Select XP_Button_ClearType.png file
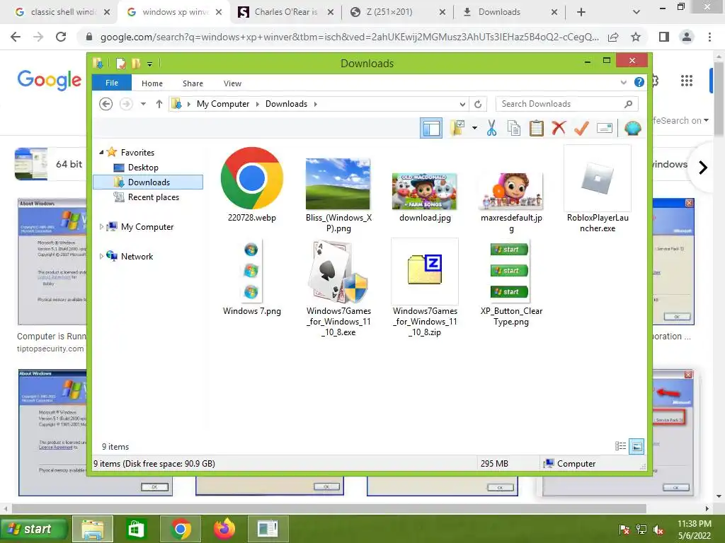725x543 pixels. [511, 283]
